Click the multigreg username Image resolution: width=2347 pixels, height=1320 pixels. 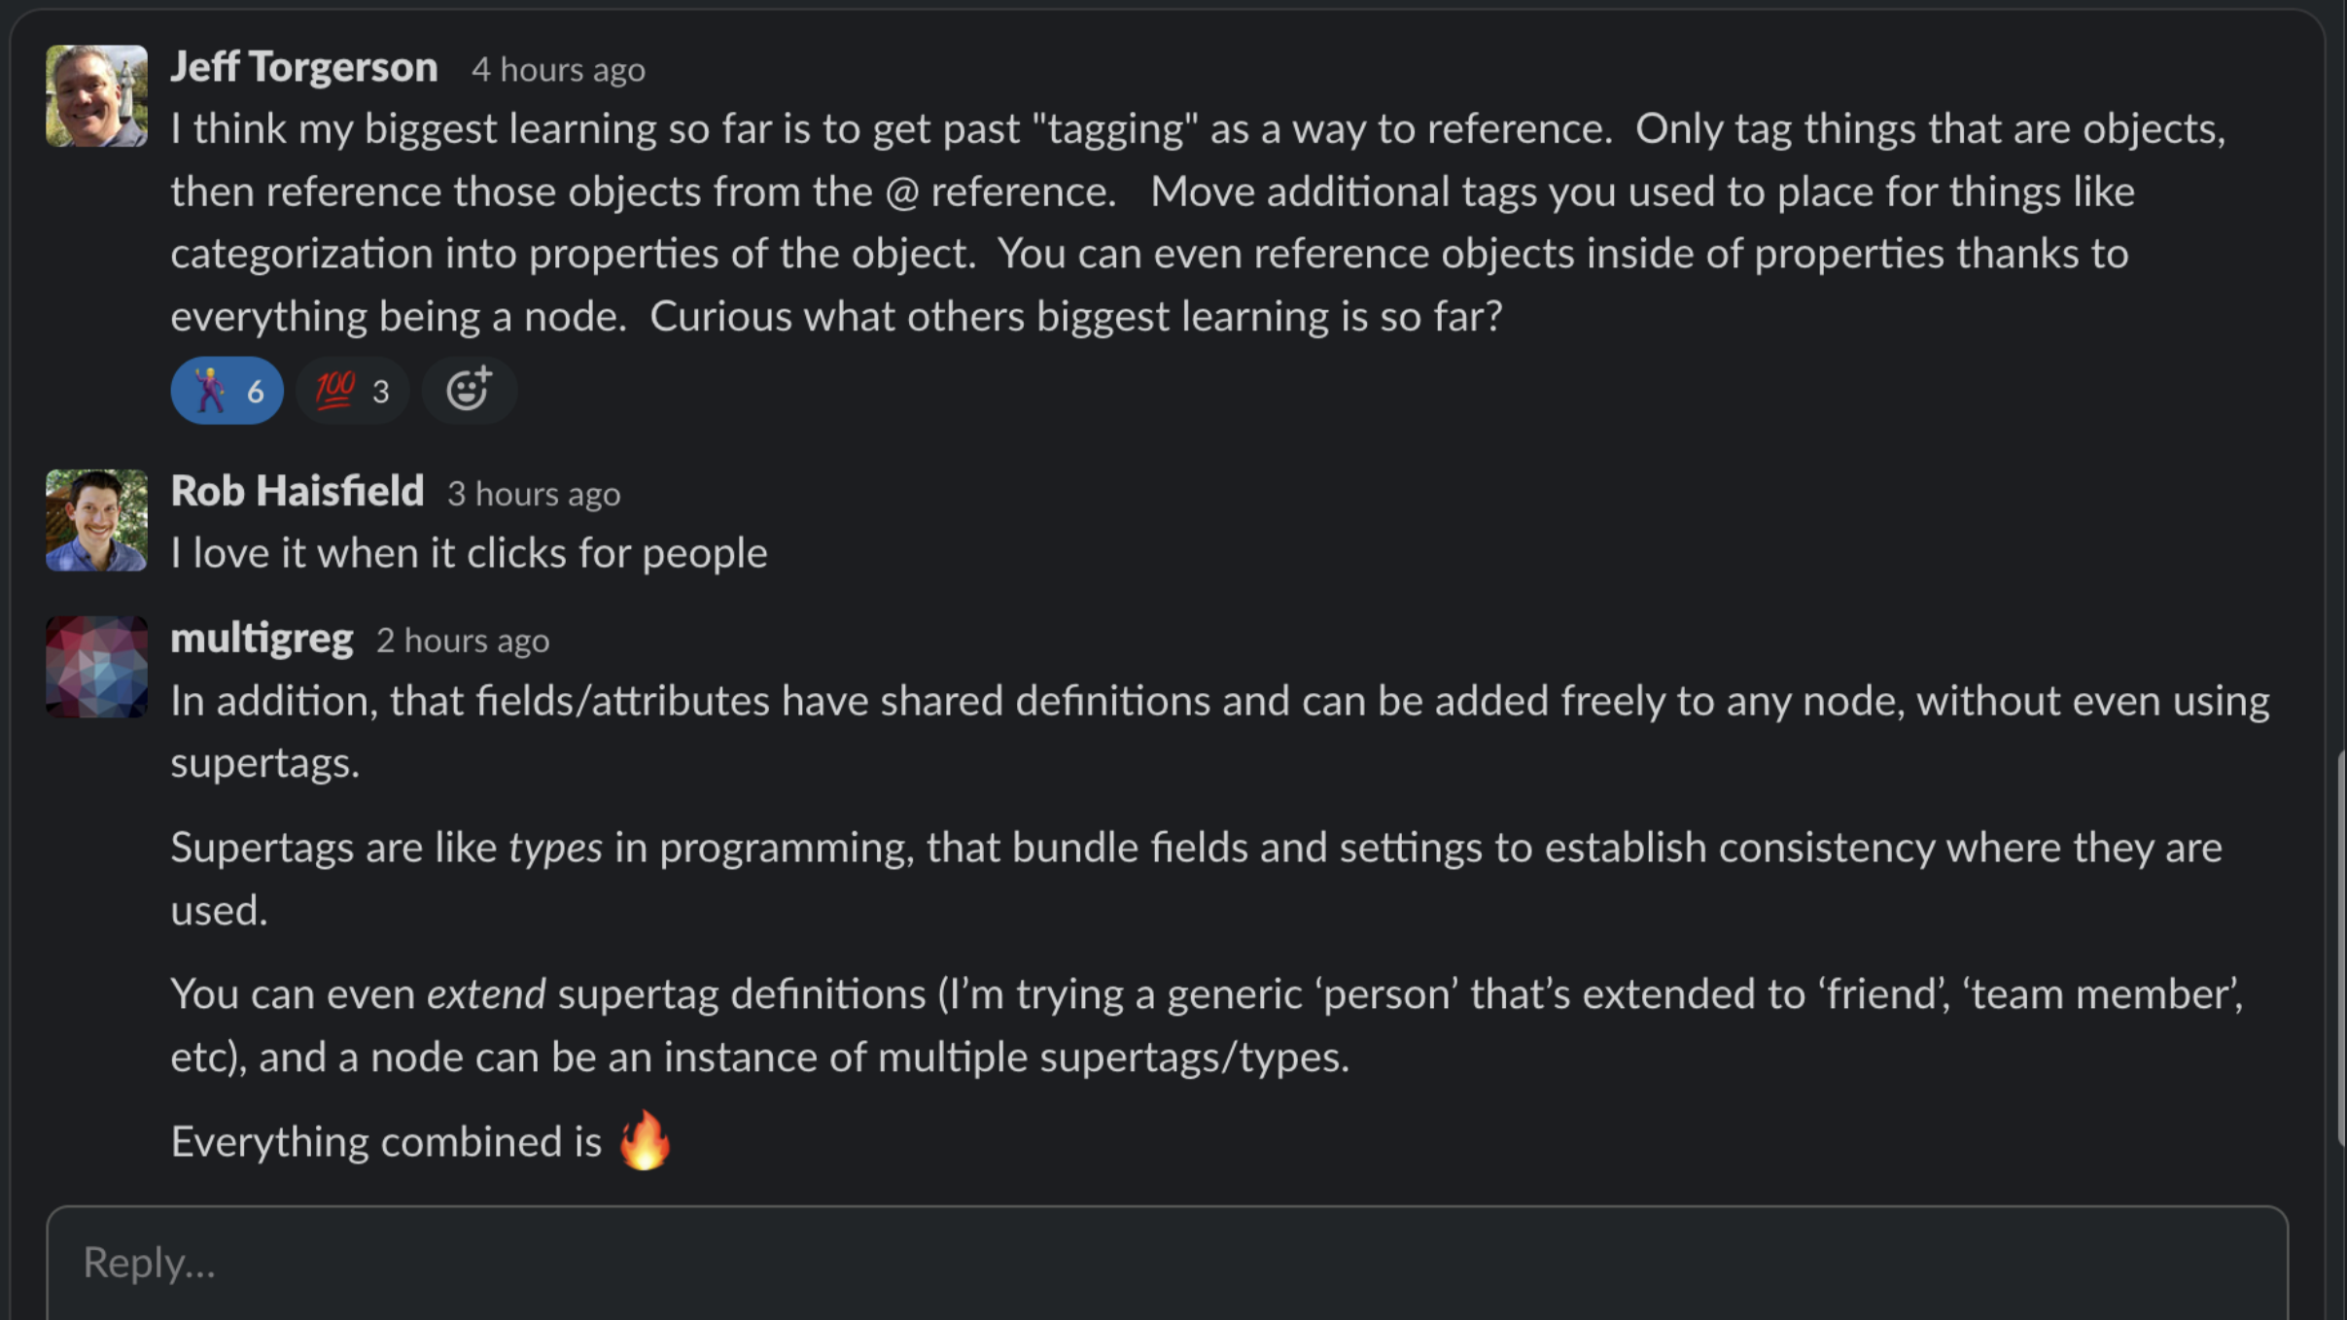[x=262, y=639]
